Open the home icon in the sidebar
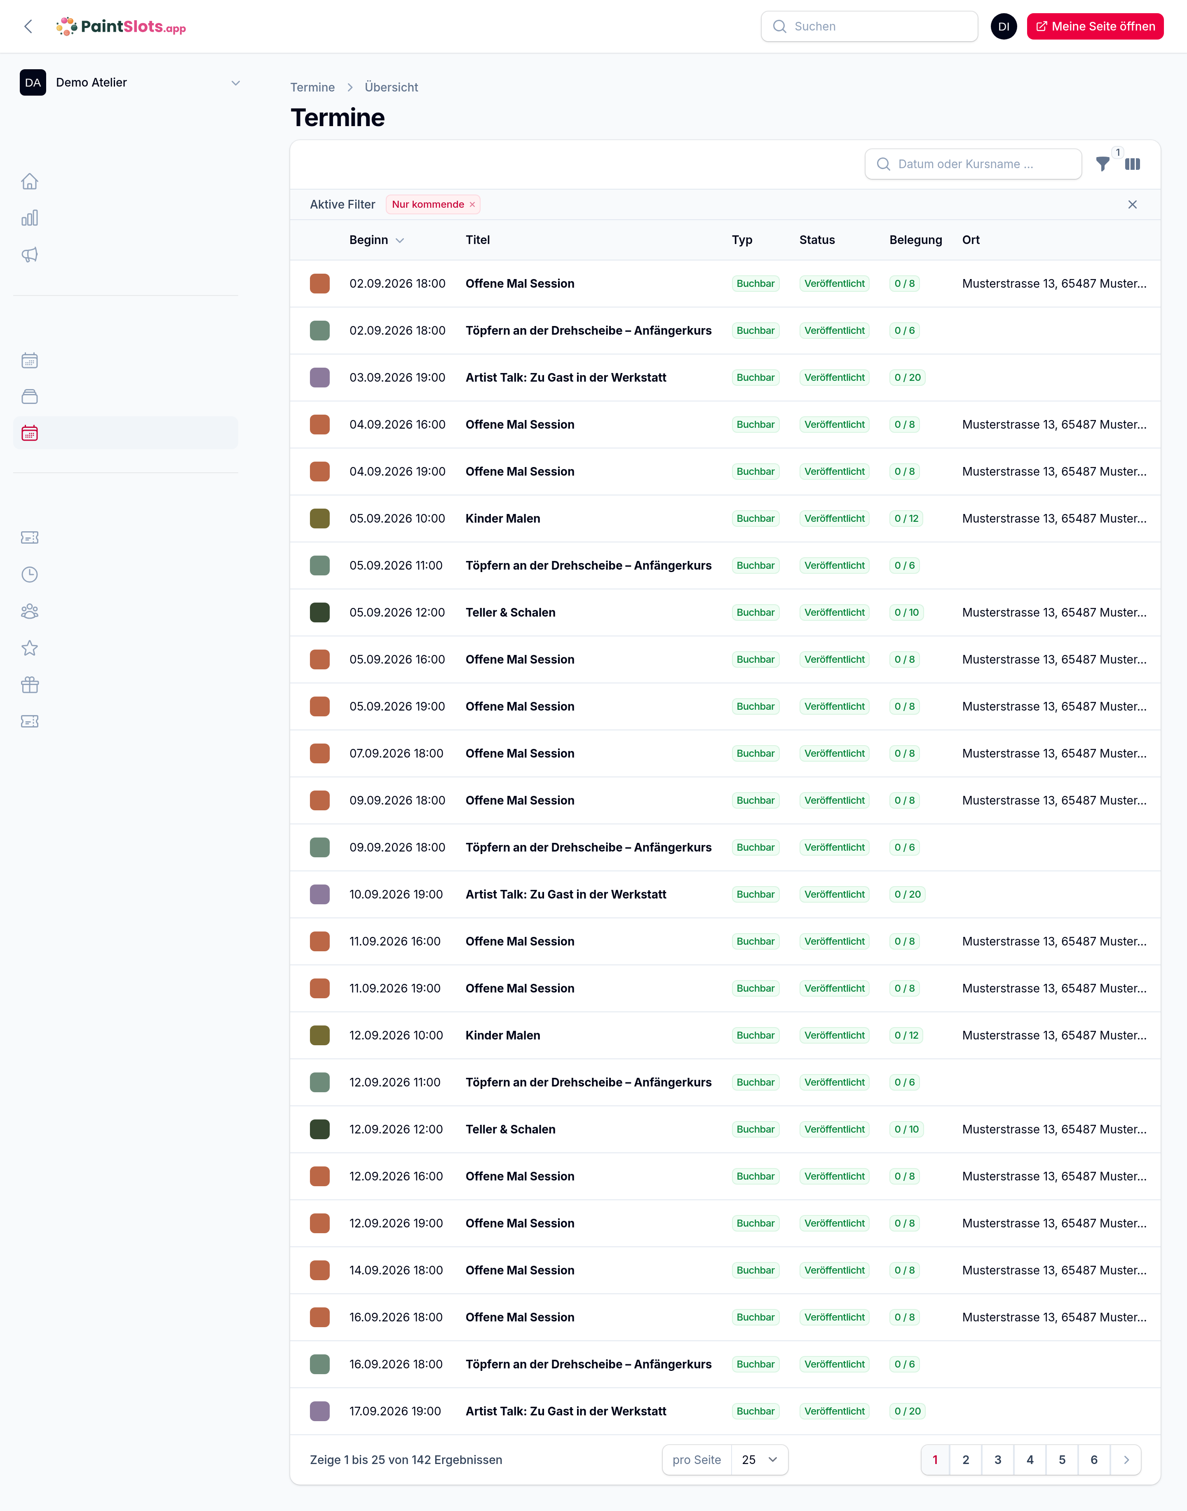Screen dimensions: 1187x1511 pos(29,181)
